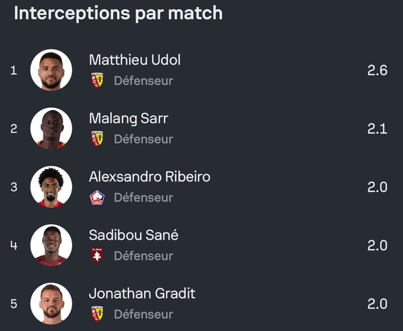Click Sadibou Sané's player photo
The width and height of the screenshot is (403, 331).
51,245
